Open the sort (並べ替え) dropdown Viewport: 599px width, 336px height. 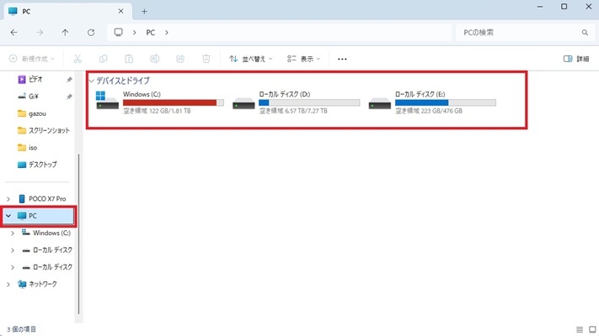coord(251,59)
